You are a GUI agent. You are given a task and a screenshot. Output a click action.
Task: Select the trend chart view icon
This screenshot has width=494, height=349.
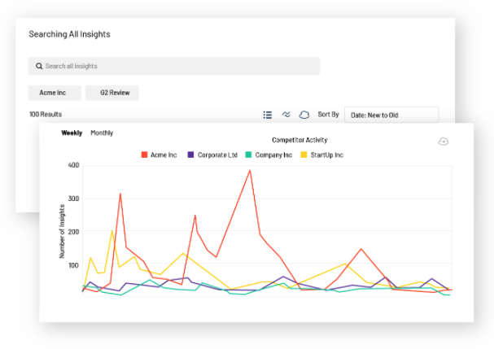pos(286,115)
